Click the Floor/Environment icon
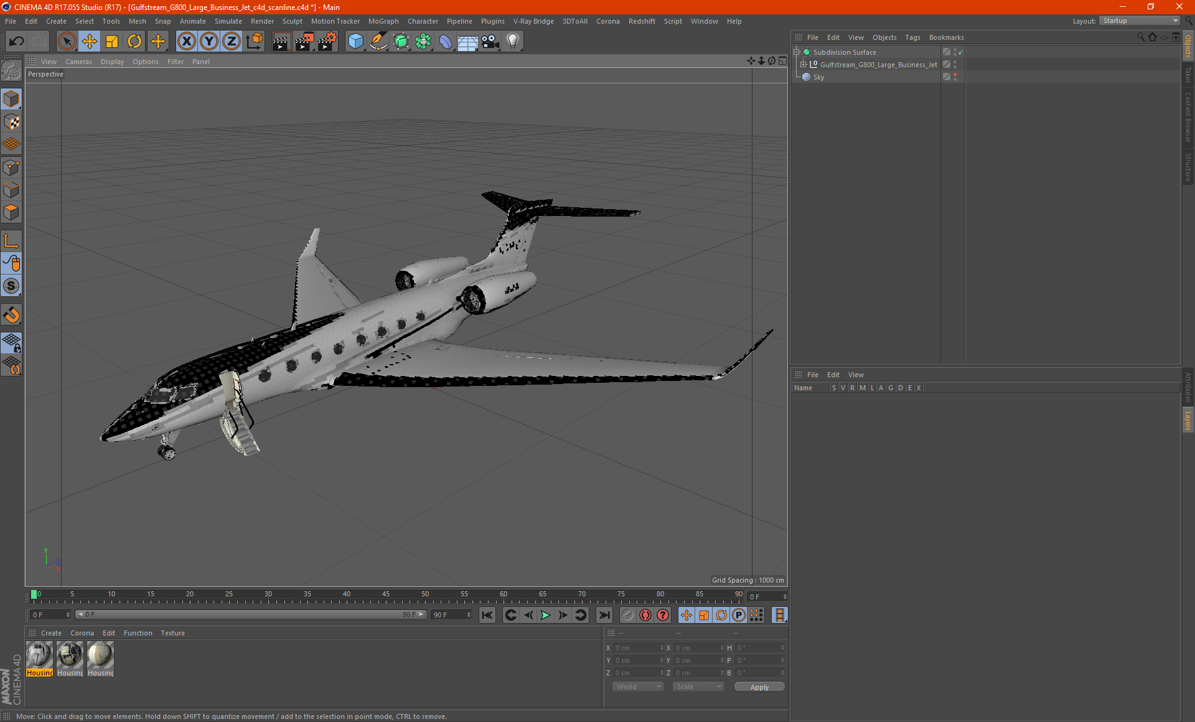1195x722 pixels. [x=468, y=42]
